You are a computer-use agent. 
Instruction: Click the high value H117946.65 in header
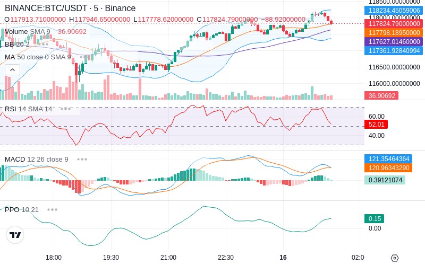coord(100,20)
